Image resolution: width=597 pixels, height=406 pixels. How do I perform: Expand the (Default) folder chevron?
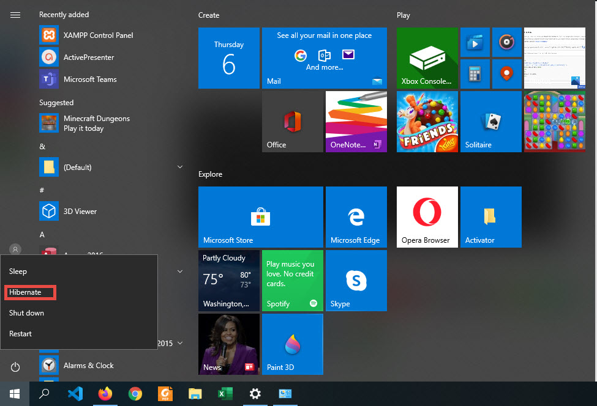coord(180,167)
